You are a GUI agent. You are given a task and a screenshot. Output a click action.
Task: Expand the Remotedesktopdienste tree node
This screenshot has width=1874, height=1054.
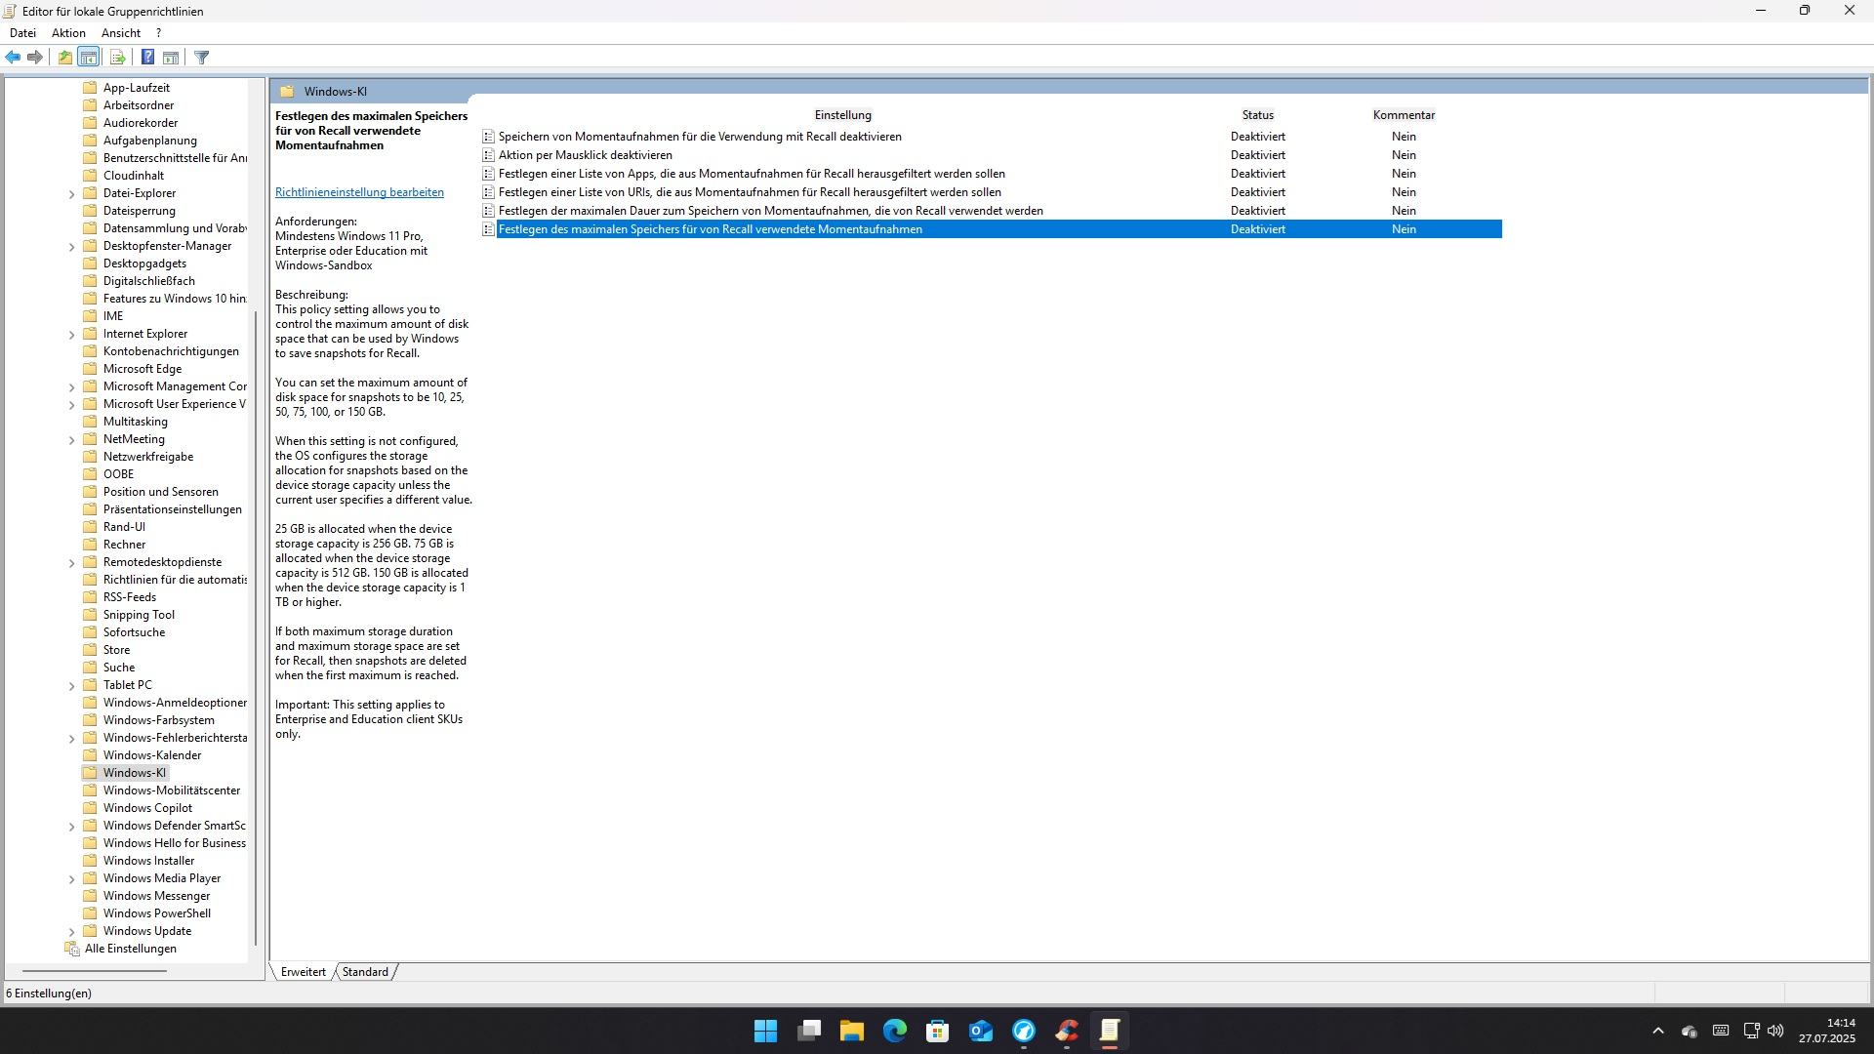[71, 563]
